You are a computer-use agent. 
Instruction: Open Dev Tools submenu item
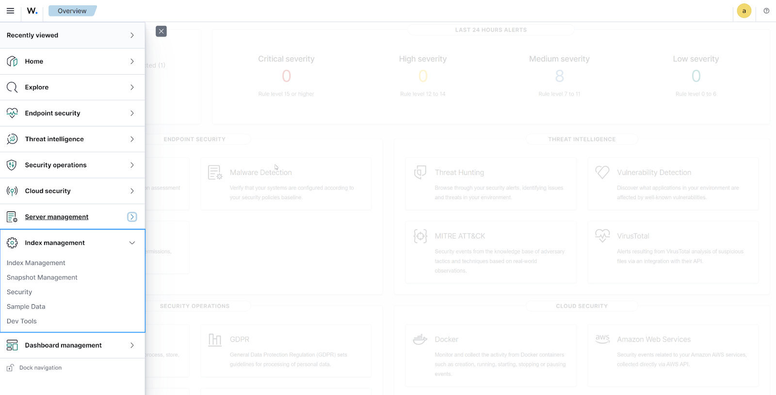(22, 321)
